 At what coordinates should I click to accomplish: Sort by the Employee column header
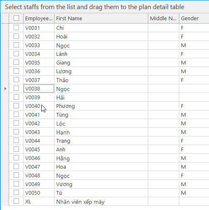click(39, 18)
